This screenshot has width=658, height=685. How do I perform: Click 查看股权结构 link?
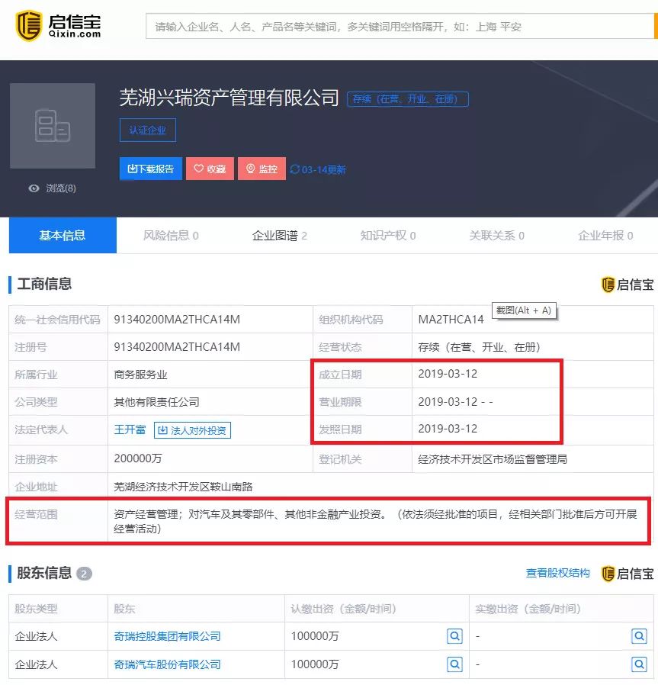pyautogui.click(x=557, y=573)
